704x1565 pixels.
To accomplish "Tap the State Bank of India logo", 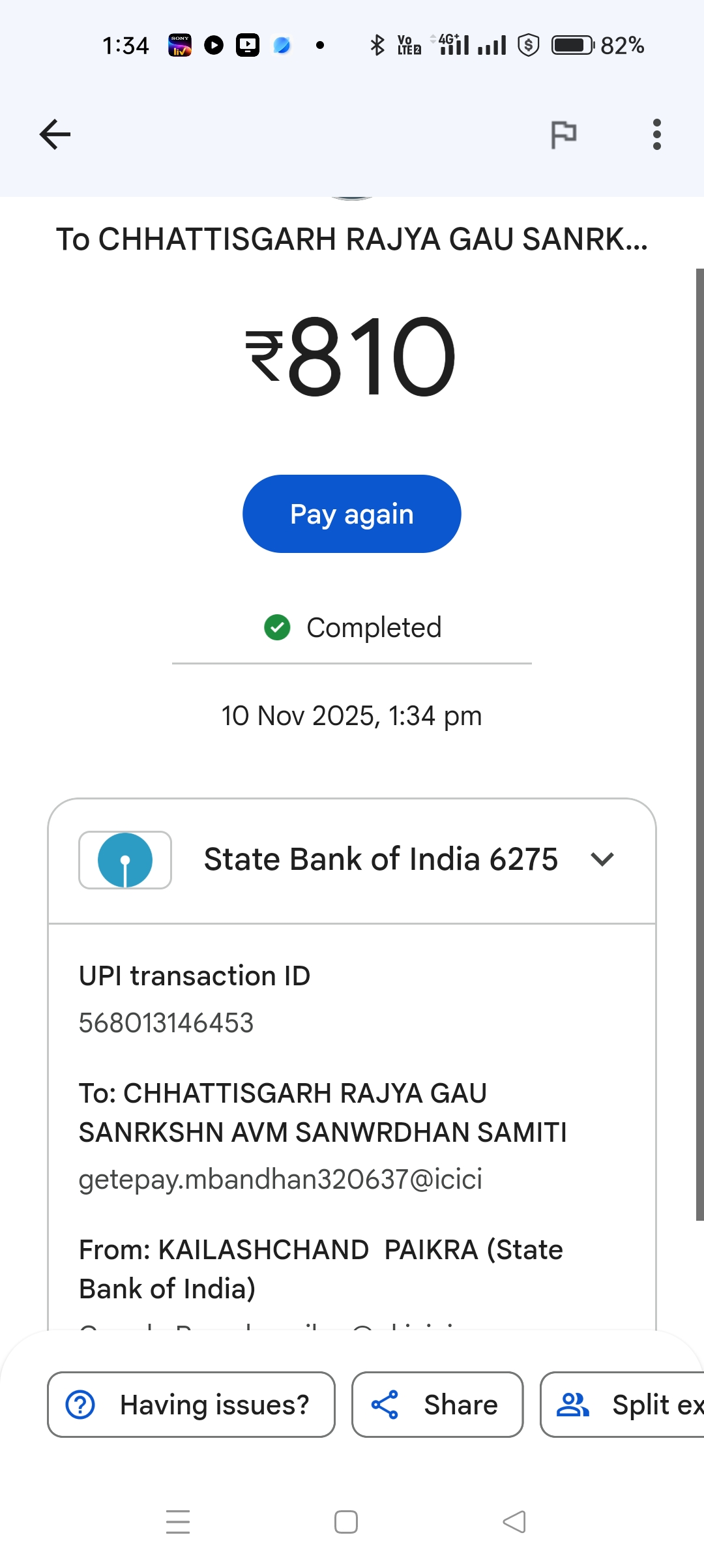I will coord(125,859).
